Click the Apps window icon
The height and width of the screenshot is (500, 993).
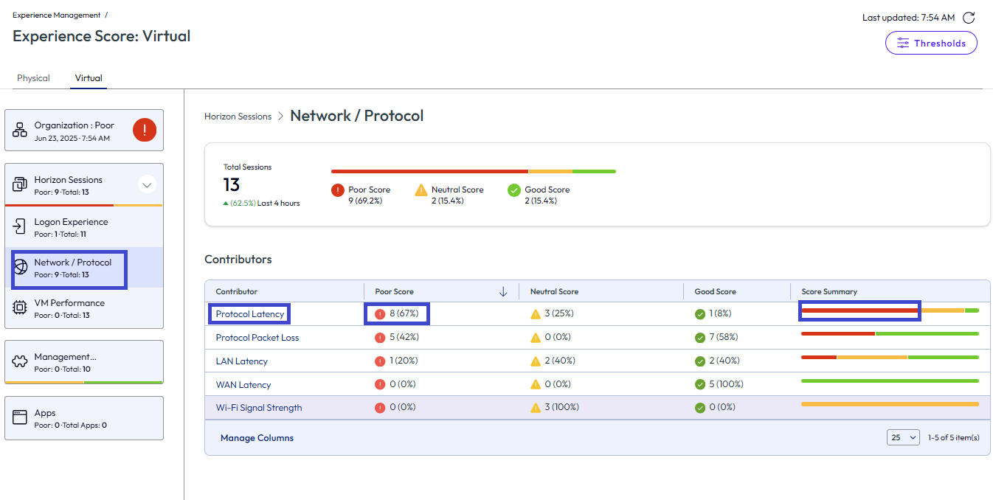(21, 418)
